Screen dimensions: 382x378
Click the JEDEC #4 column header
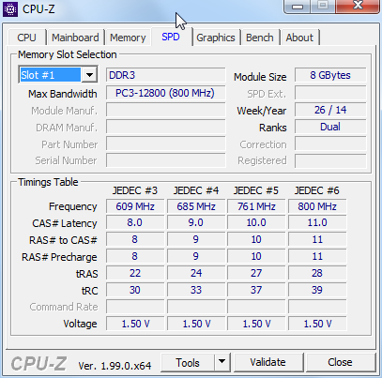pyautogui.click(x=196, y=190)
